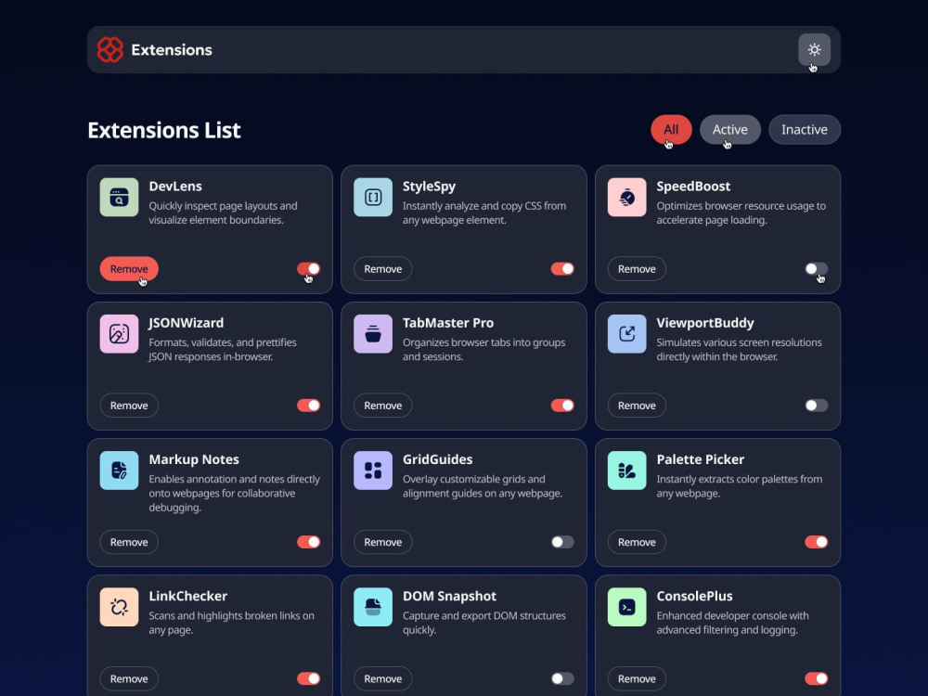Viewport: 928px width, 696px height.
Task: Remove the Markup Notes extension
Action: 129,542
